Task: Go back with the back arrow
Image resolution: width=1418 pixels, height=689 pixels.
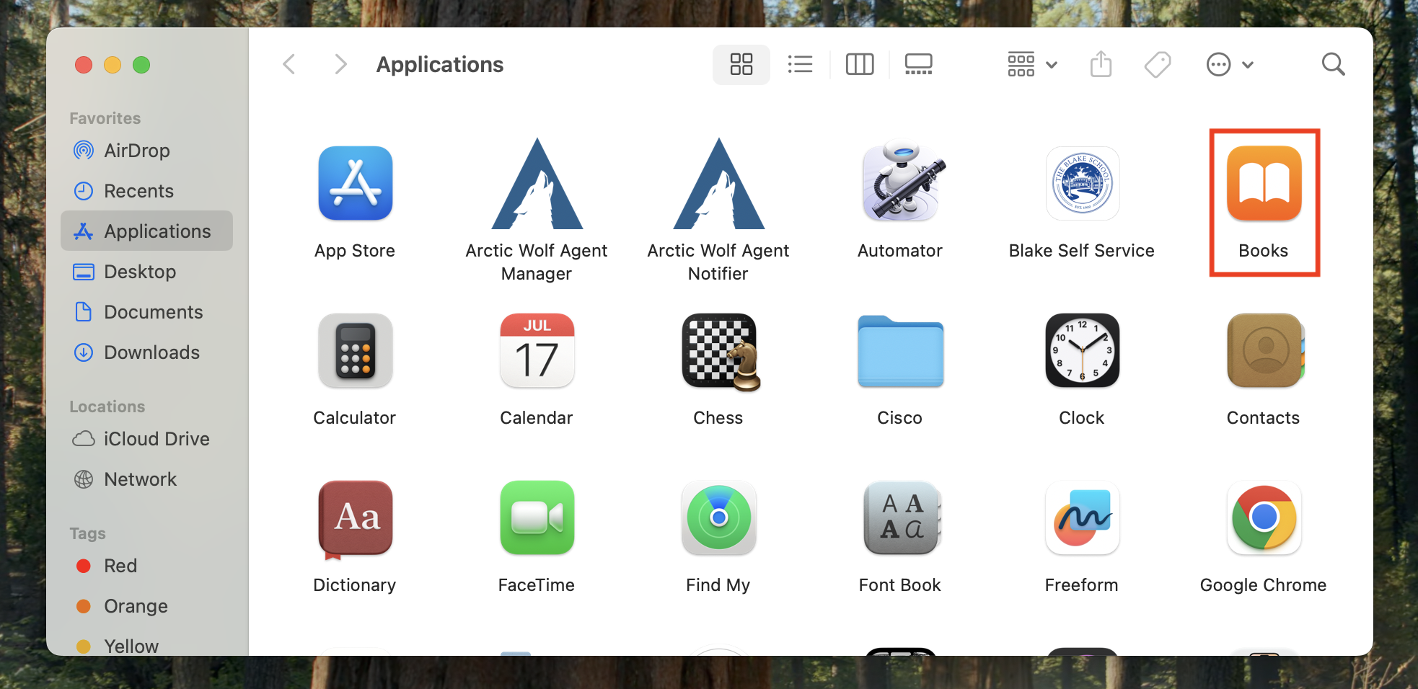Action: 289,64
